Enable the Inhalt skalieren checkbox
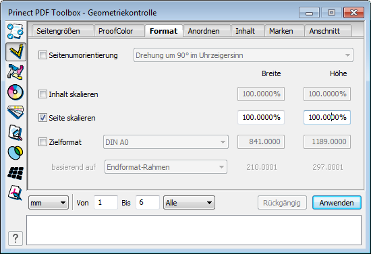Image resolution: width=371 pixels, height=254 pixels. 42,94
